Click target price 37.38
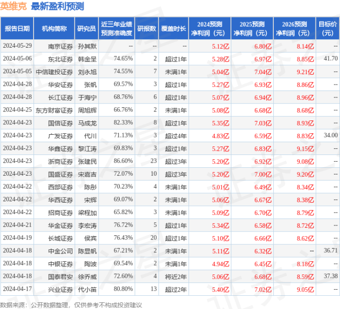 point(331,275)
